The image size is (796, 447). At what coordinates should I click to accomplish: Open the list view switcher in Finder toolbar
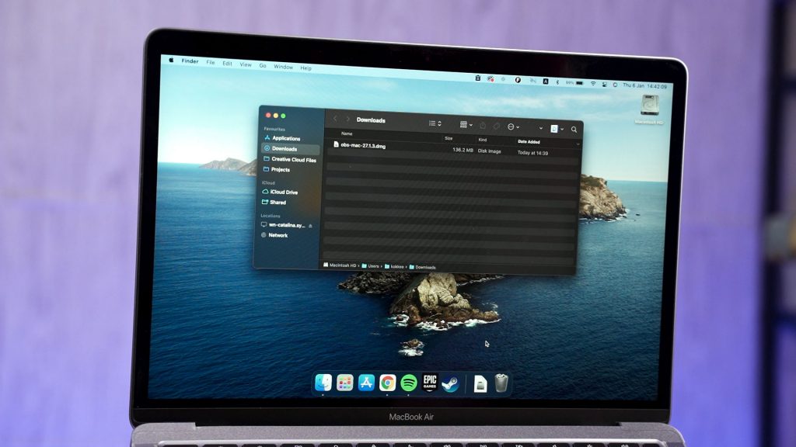(435, 123)
